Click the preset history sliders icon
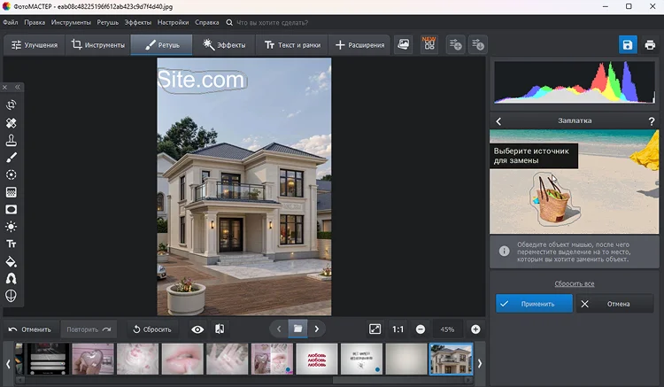Viewport: 664px width, 387px height. point(478,44)
